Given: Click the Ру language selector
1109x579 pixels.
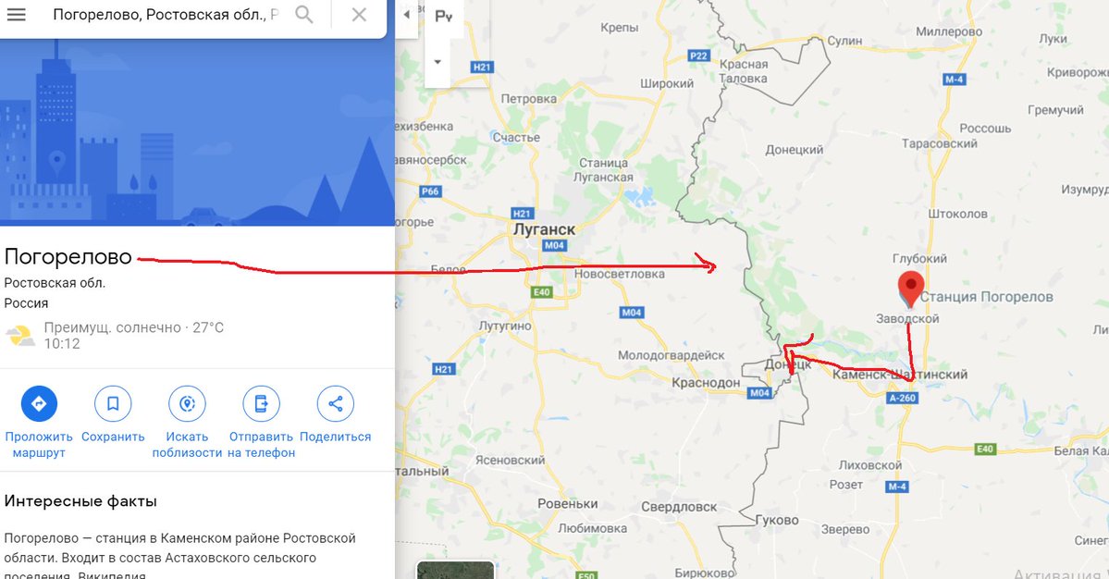Looking at the screenshot, I should (443, 17).
